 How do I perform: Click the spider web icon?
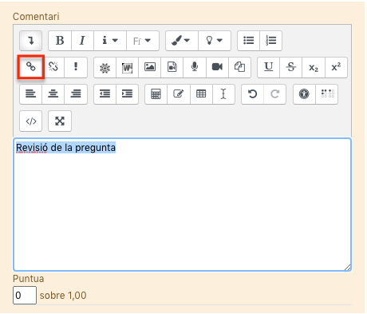tap(105, 68)
